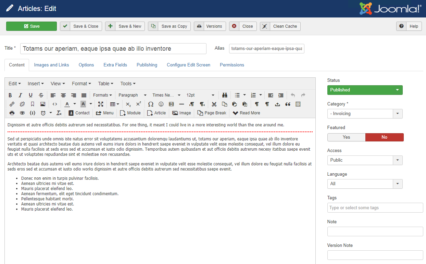Click the Version Note field

[375, 255]
